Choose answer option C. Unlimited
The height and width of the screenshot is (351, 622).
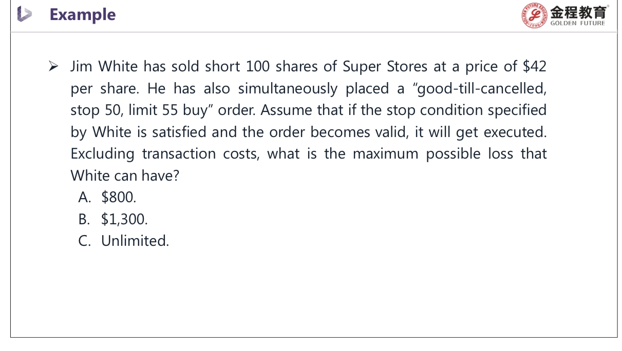pos(124,241)
